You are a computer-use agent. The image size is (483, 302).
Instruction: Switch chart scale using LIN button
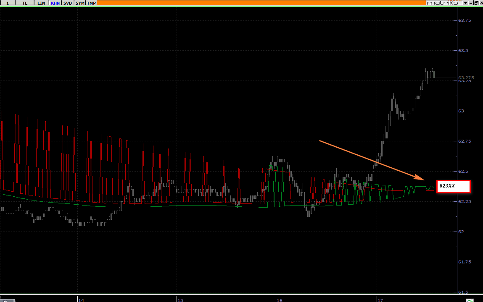(41, 3)
